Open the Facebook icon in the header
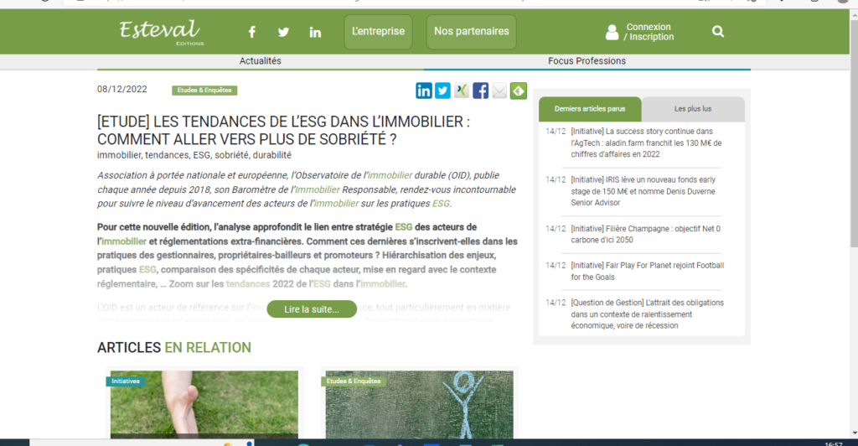Screen dimensions: 858x446 pos(251,32)
